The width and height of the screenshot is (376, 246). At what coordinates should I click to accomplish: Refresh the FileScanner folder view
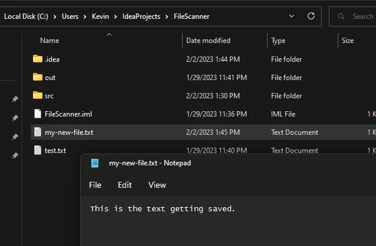(x=311, y=16)
